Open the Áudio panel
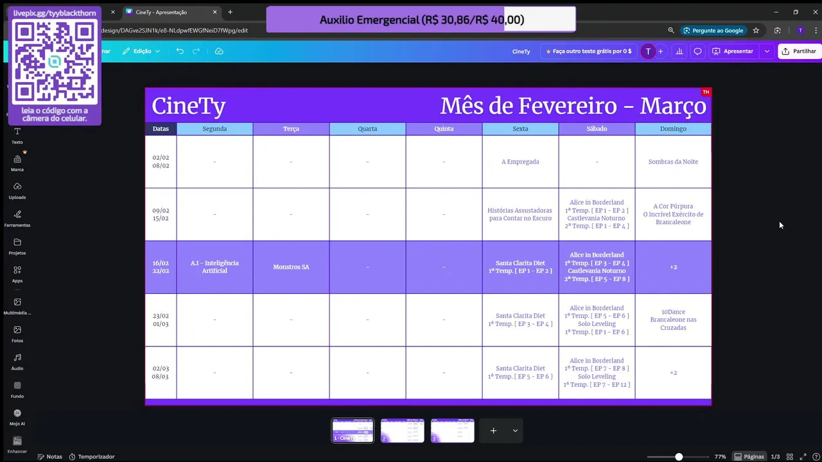The image size is (822, 462). [x=17, y=361]
